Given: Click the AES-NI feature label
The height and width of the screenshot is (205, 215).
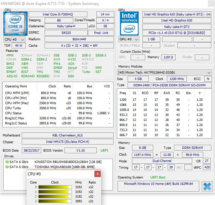Looking at the screenshot, I should point(12,76).
